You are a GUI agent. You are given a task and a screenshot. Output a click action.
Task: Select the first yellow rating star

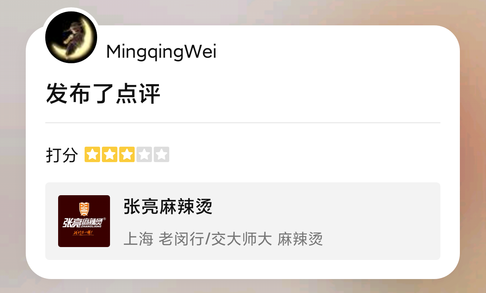click(x=92, y=154)
